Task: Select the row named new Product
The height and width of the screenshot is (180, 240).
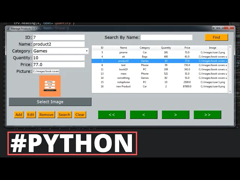Action: point(159,86)
